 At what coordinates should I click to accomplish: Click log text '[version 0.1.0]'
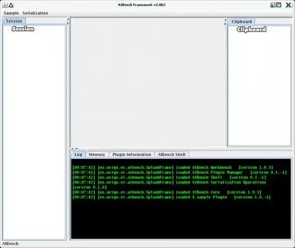[x=90, y=188]
